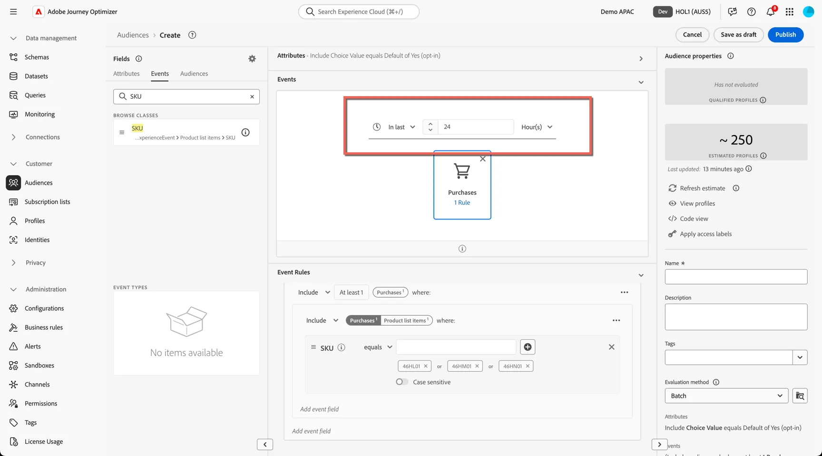Screen dimensions: 822x456
Task: Remove the Purchases event card
Action: pyautogui.click(x=483, y=159)
